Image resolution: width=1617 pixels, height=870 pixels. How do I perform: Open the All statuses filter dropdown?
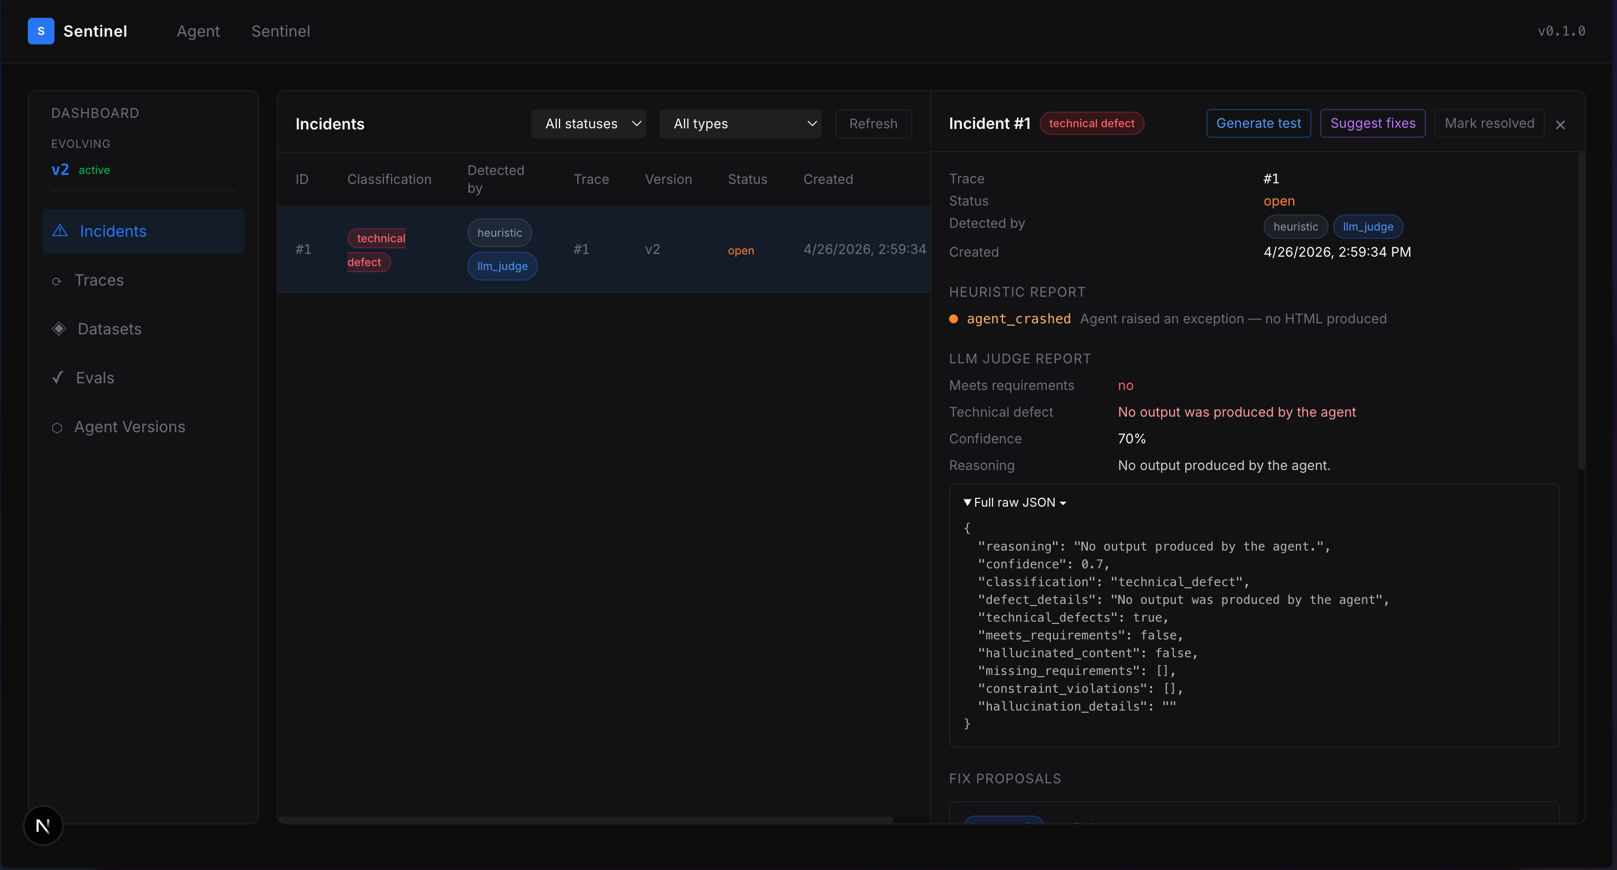coord(588,124)
